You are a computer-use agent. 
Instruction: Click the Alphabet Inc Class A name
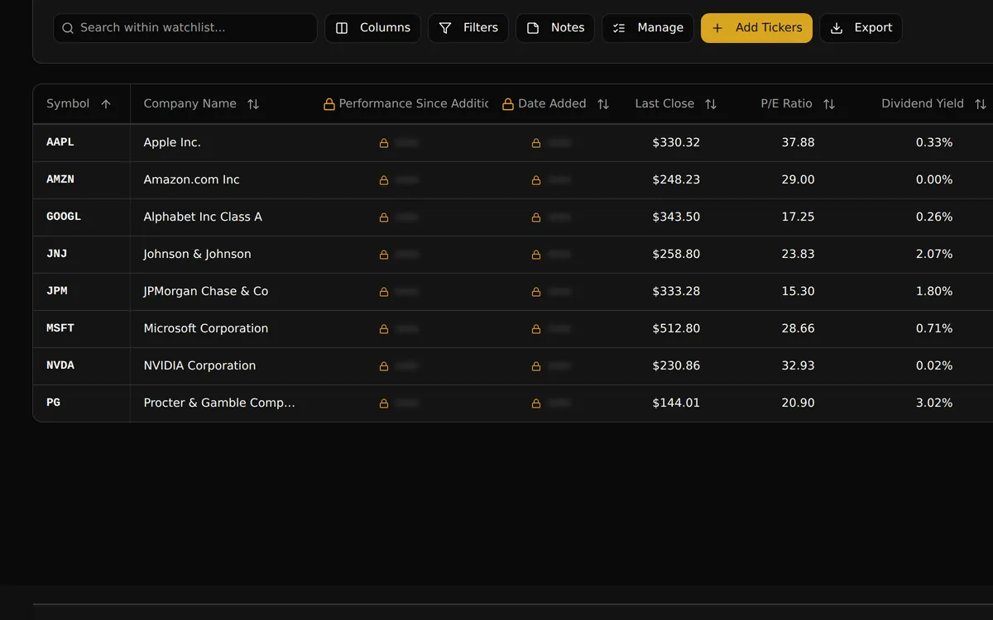[203, 217]
